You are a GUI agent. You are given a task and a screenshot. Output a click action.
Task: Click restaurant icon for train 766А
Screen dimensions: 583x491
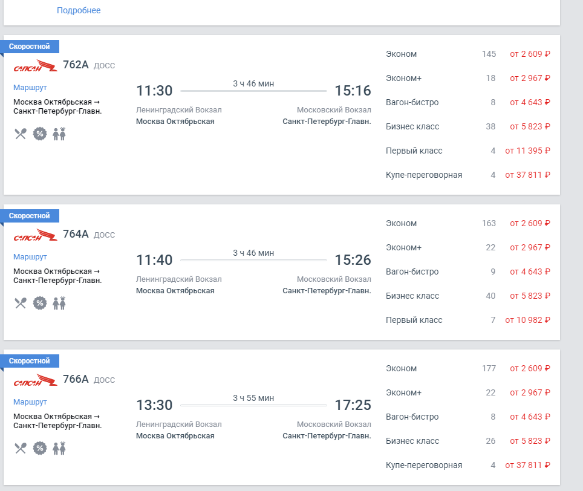click(x=21, y=448)
